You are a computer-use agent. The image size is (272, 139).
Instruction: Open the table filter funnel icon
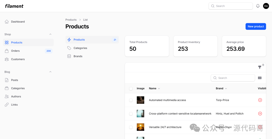(x=260, y=67)
